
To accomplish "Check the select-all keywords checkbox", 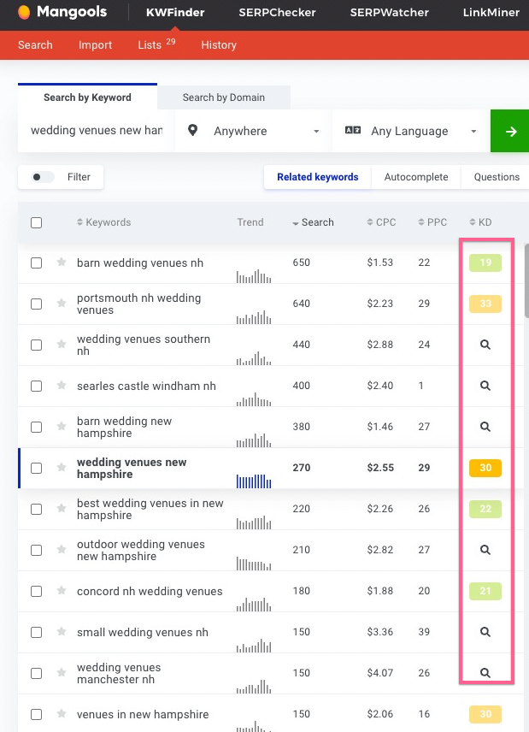I will pyautogui.click(x=36, y=222).
